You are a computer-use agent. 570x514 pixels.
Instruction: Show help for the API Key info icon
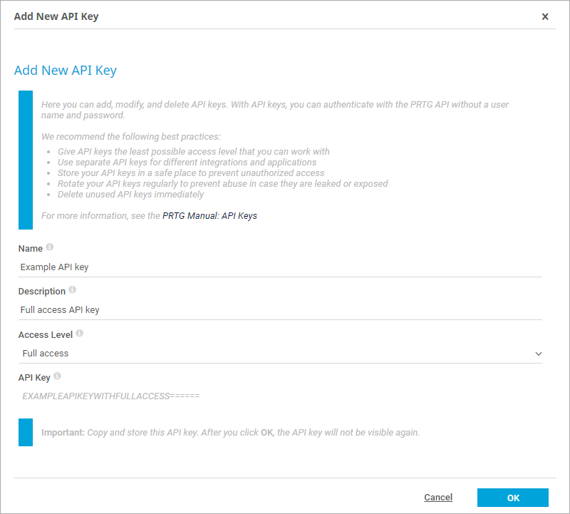pyautogui.click(x=58, y=376)
